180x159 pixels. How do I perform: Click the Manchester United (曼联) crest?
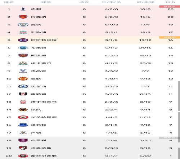(23, 79)
